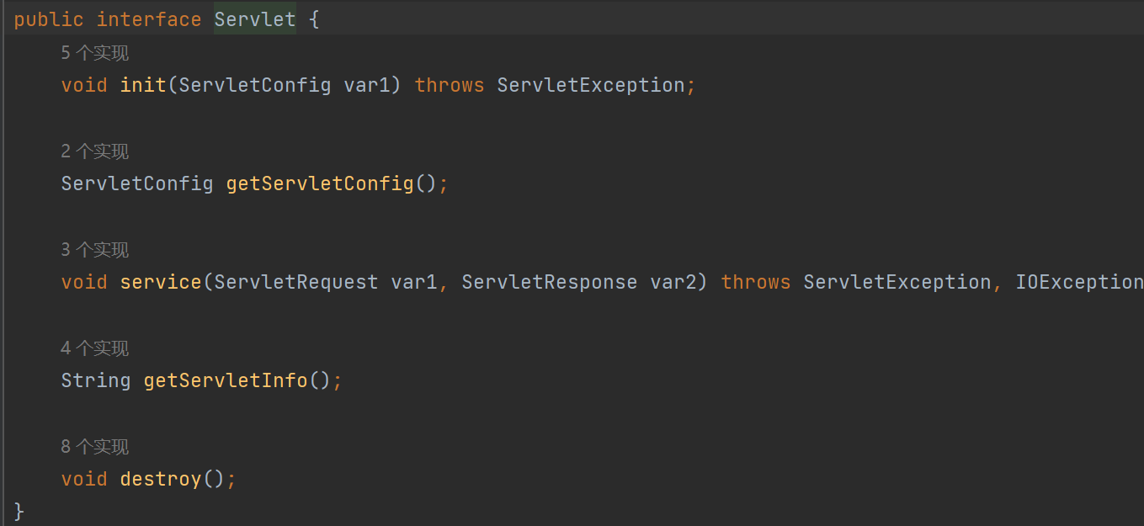The image size is (1144, 526).
Task: Place cursor on the init method name
Action: pyautogui.click(x=143, y=85)
